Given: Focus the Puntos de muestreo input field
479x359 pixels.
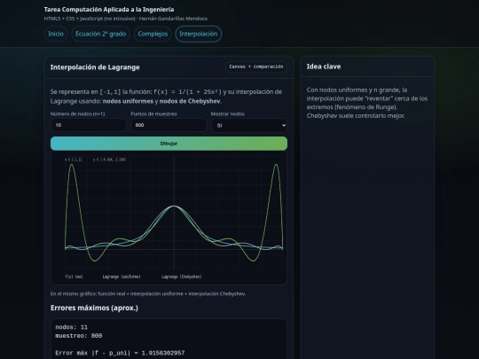Looking at the screenshot, I should 169,125.
